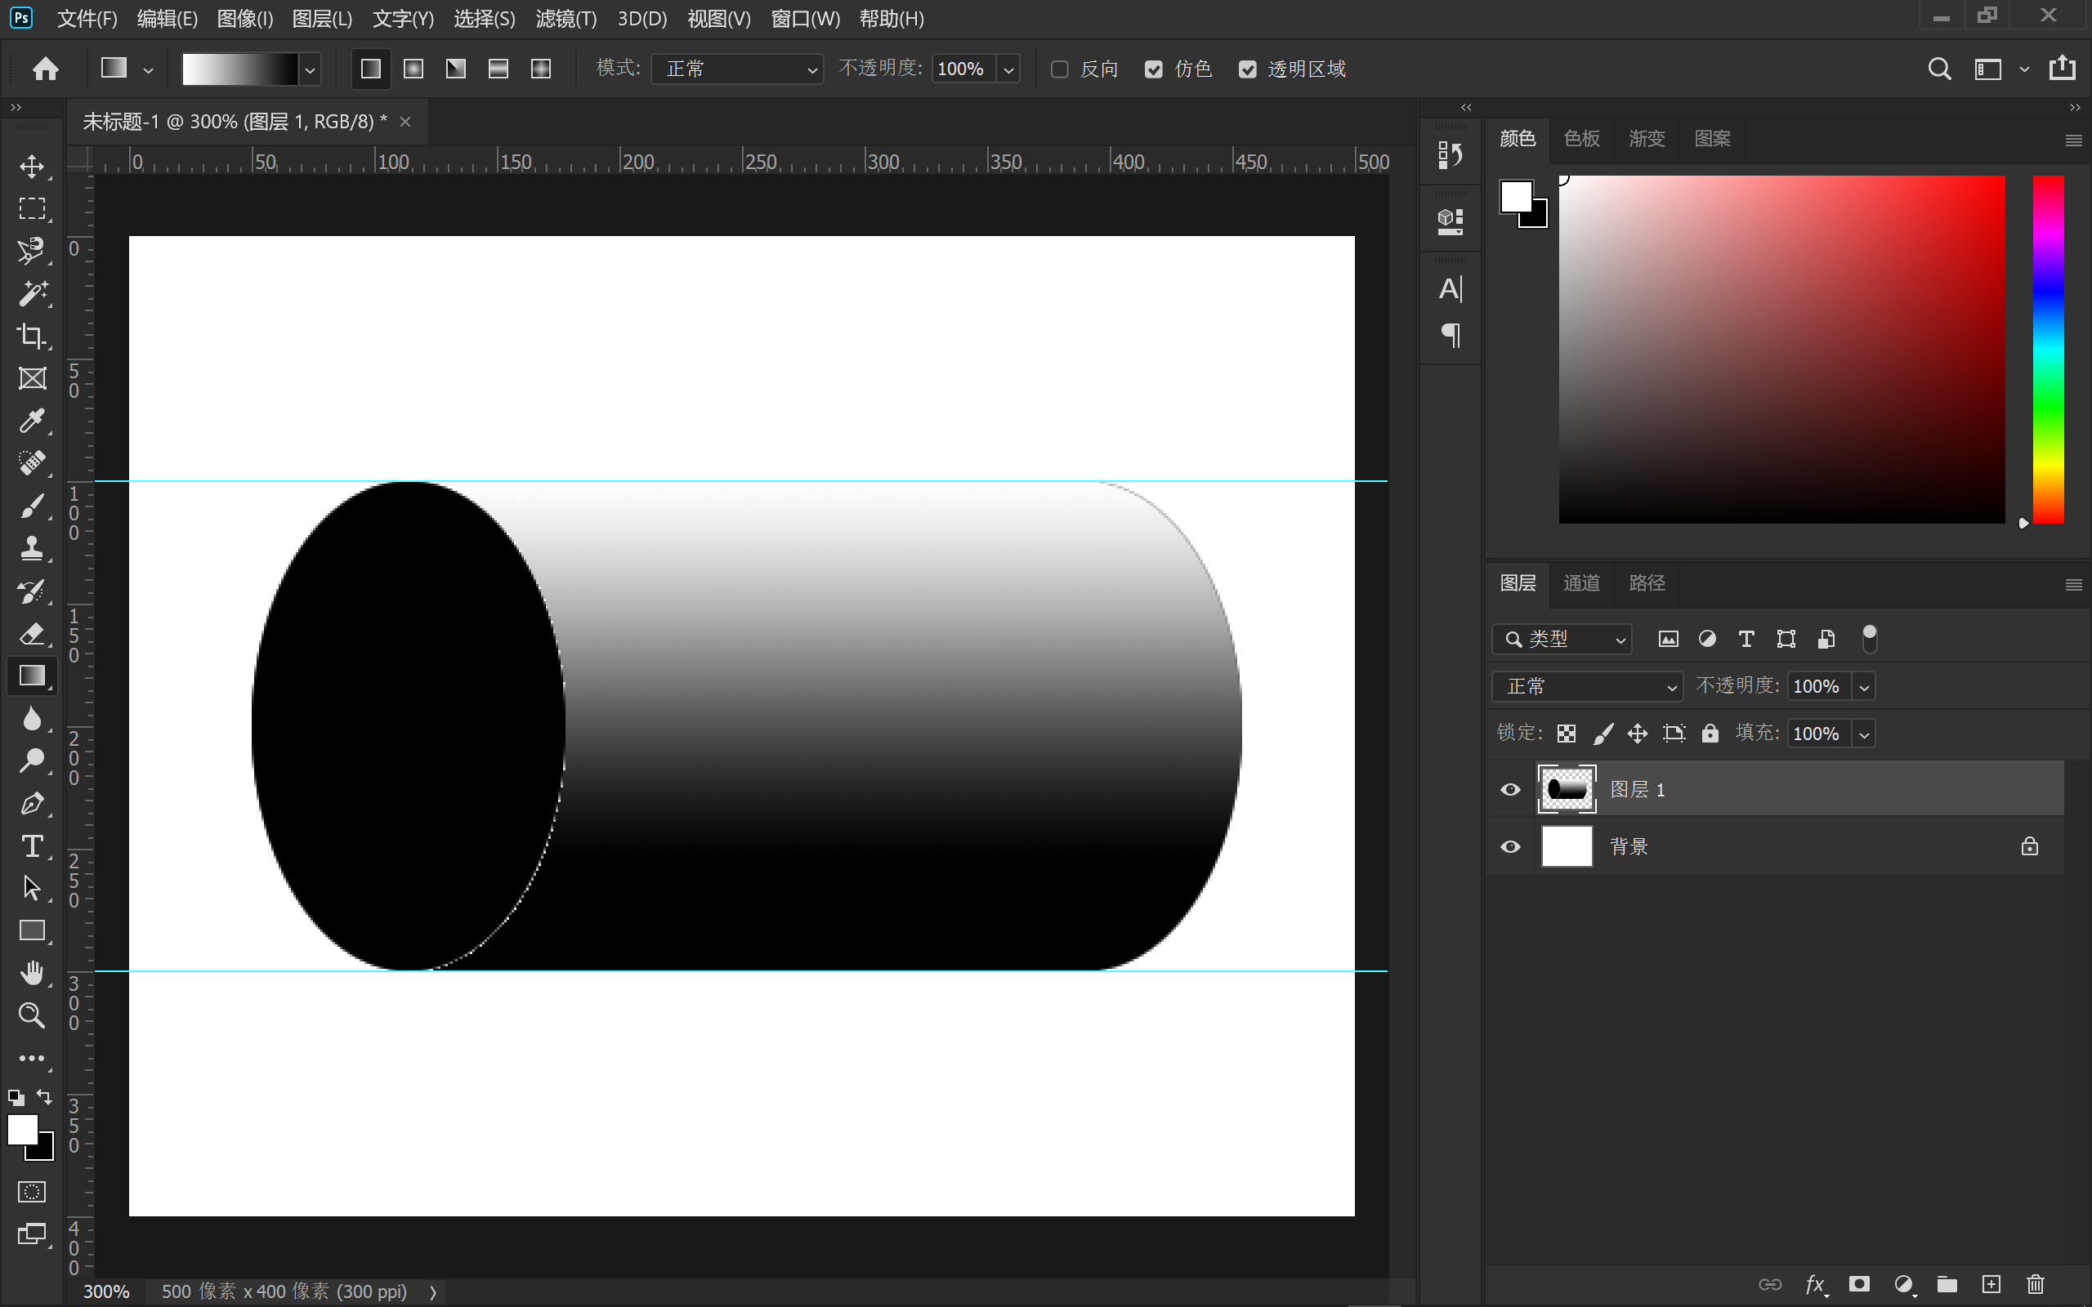Choose Reflected gradient style
The width and height of the screenshot is (2092, 1307).
(498, 69)
